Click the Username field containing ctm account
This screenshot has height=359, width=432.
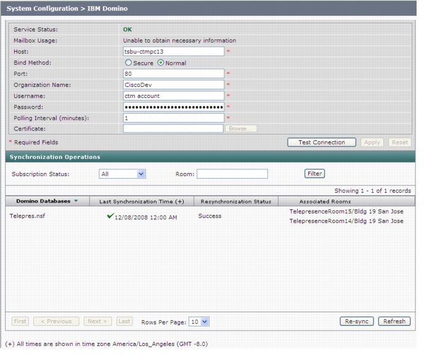[x=174, y=96]
